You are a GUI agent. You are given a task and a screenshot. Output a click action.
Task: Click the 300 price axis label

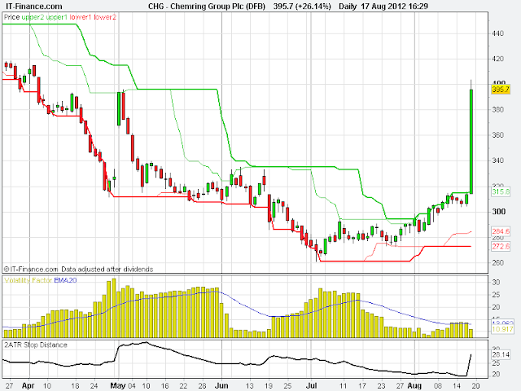[x=498, y=212]
